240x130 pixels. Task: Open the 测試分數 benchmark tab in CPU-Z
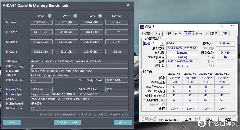pos(211,34)
